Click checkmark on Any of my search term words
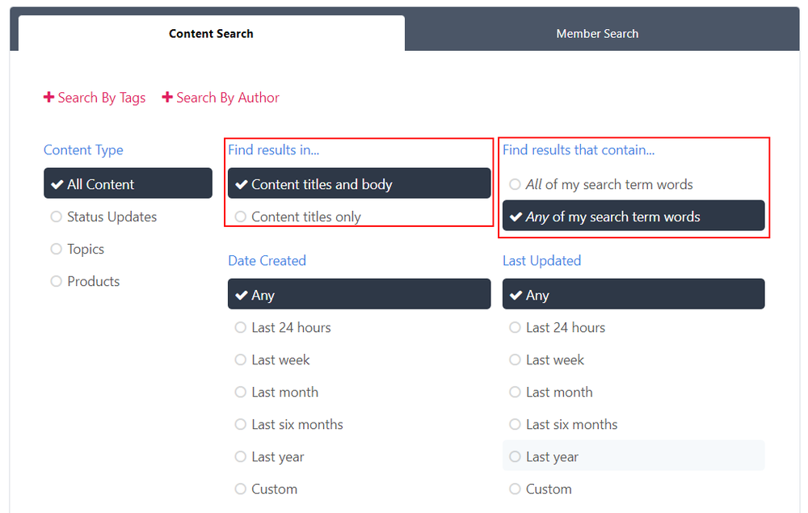The image size is (808, 513). click(x=516, y=217)
